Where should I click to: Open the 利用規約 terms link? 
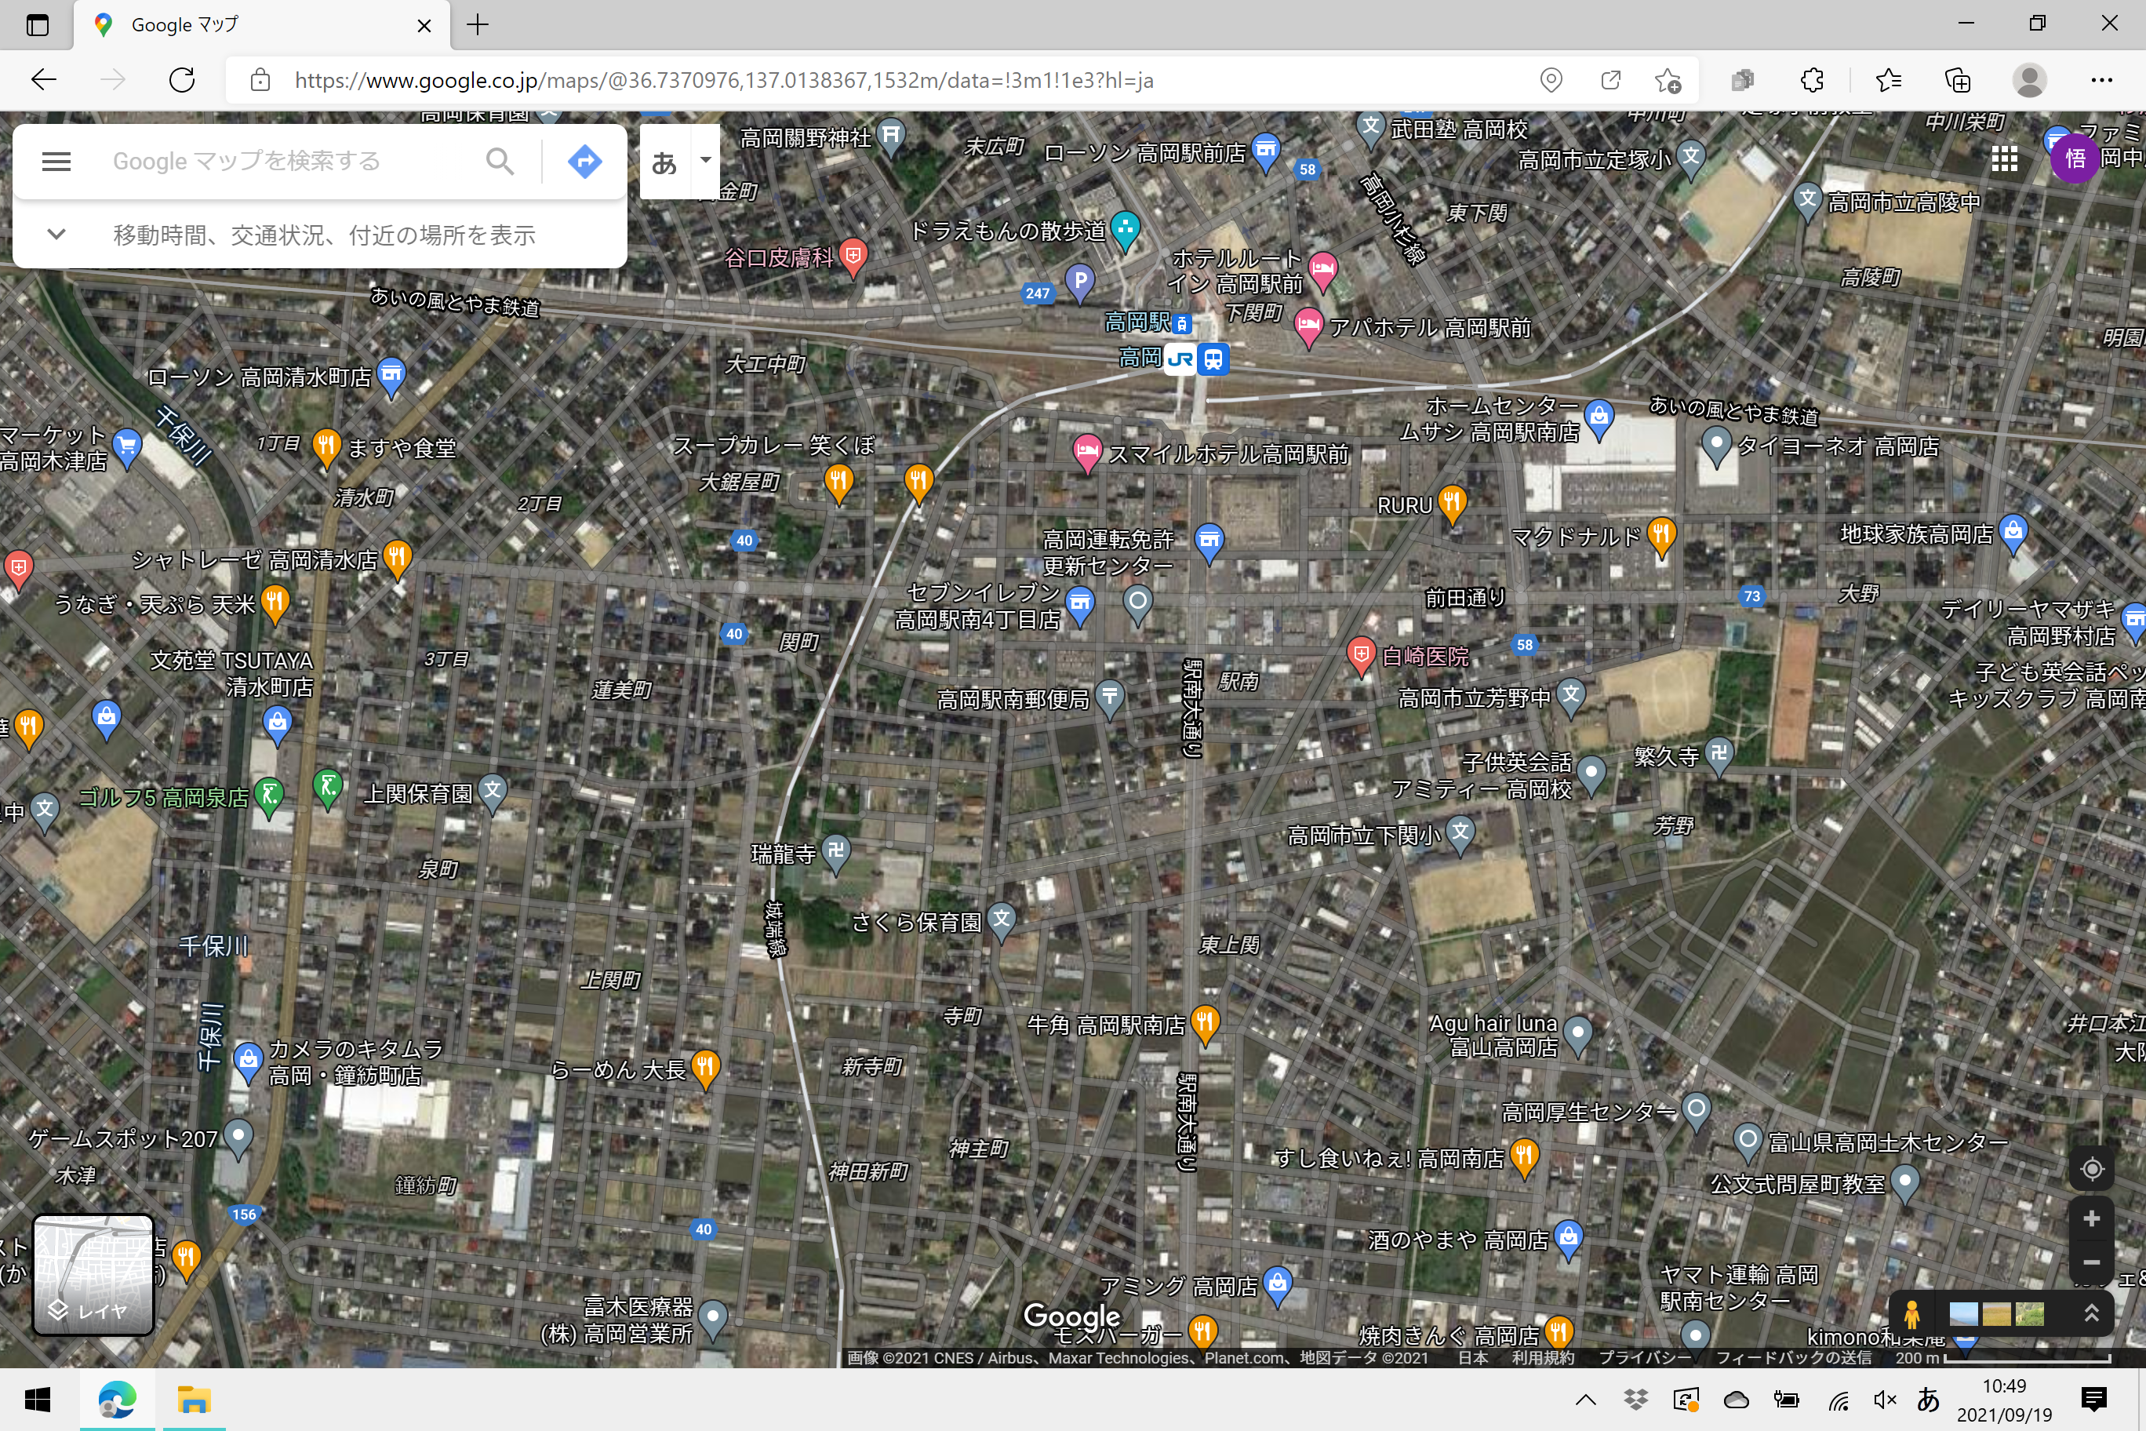tap(1543, 1357)
